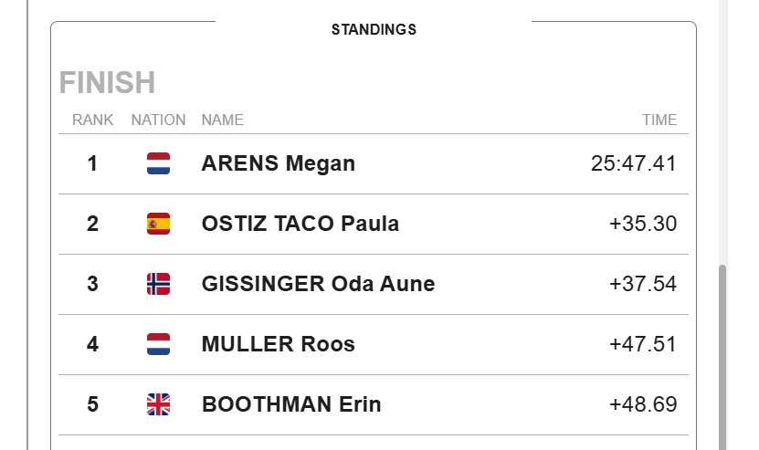The width and height of the screenshot is (759, 450).
Task: Click the NAME column header
Action: pyautogui.click(x=222, y=120)
